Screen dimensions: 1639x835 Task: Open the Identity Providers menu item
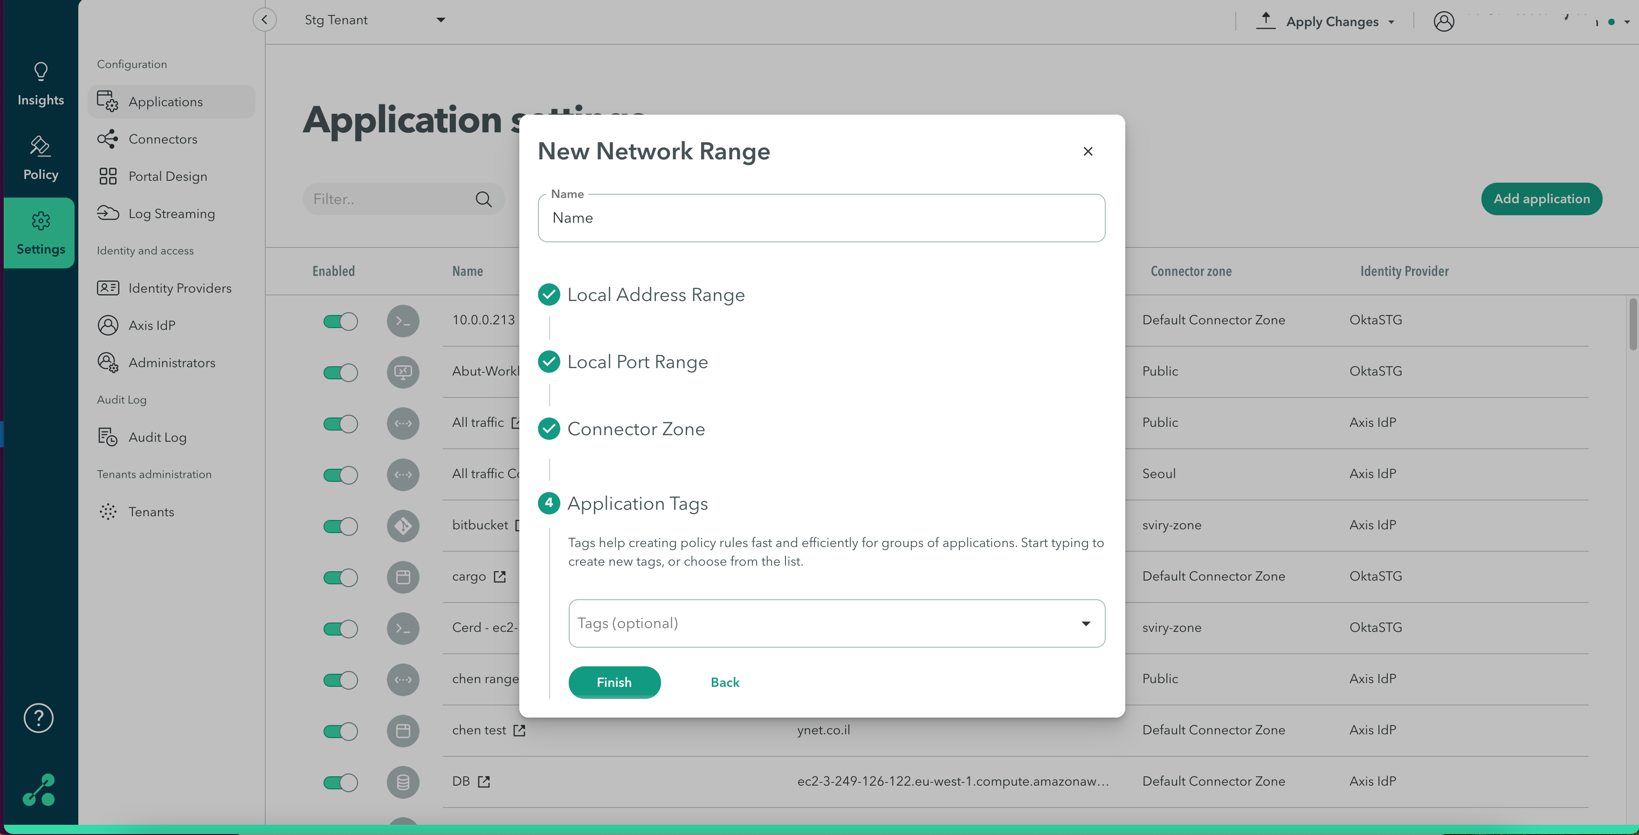(179, 288)
